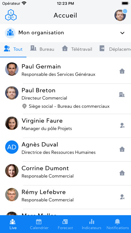Open the Calendrier bottom tab
This screenshot has height=233, width=131.
[x=39, y=224]
